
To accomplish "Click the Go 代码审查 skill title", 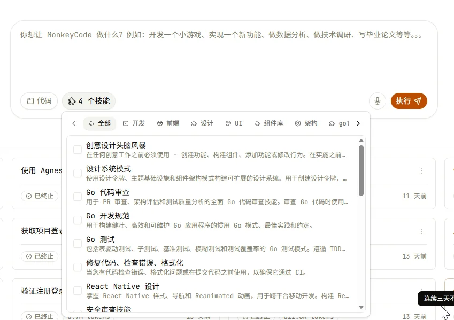I will 107,192.
